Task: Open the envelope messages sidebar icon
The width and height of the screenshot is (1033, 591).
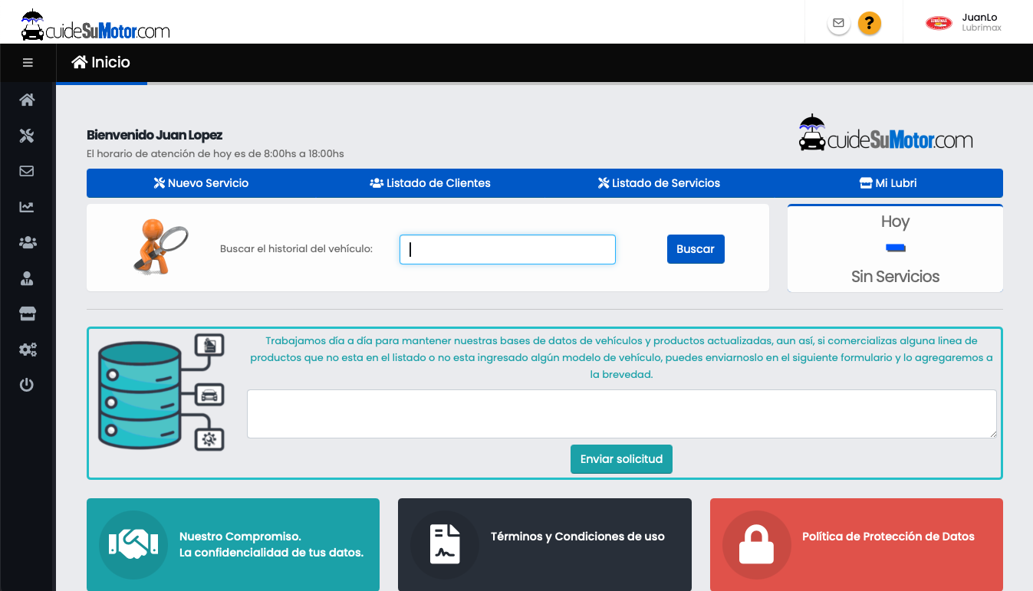Action: pyautogui.click(x=27, y=171)
